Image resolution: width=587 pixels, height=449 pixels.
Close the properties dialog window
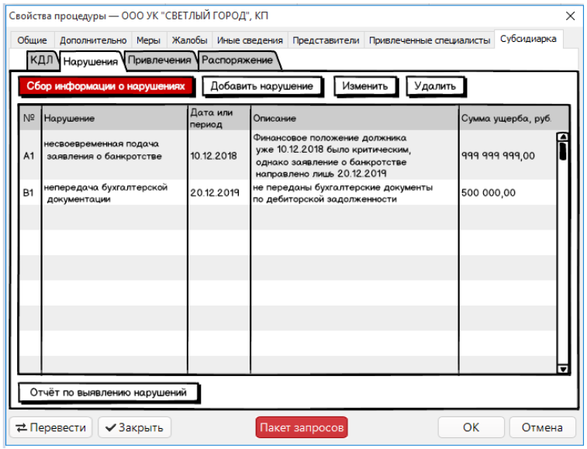click(x=570, y=16)
